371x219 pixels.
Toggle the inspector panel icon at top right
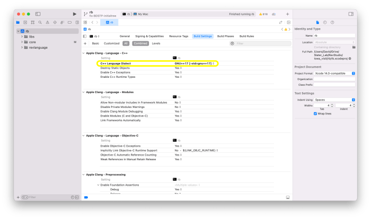click(x=351, y=14)
